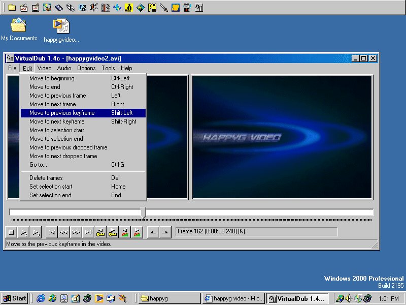Choose Go to... in Edit menu
This screenshot has height=305, width=406.
point(83,165)
